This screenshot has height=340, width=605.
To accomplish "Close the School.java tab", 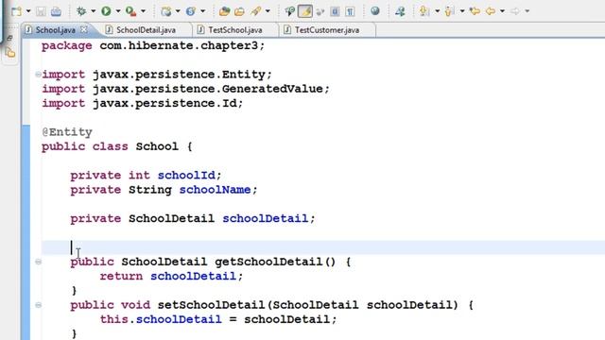I will [x=84, y=29].
